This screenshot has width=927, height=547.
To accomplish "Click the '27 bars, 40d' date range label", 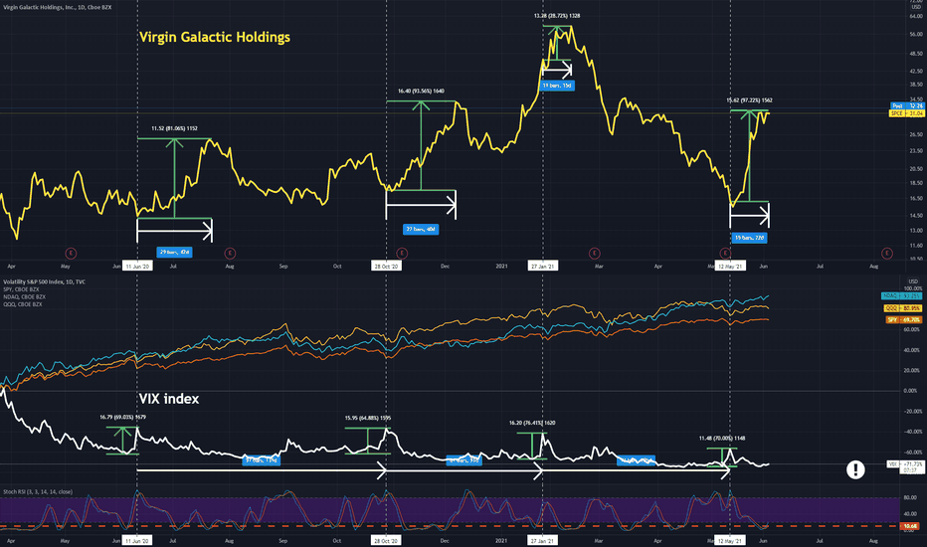I will tap(421, 229).
